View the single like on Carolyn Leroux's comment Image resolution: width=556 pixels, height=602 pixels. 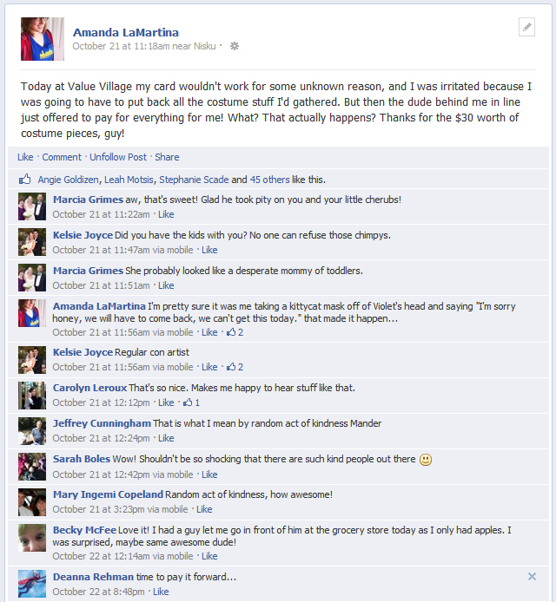click(x=191, y=402)
